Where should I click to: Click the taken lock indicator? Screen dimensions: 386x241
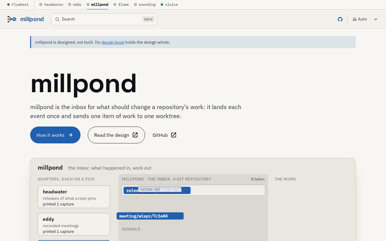(x=258, y=179)
